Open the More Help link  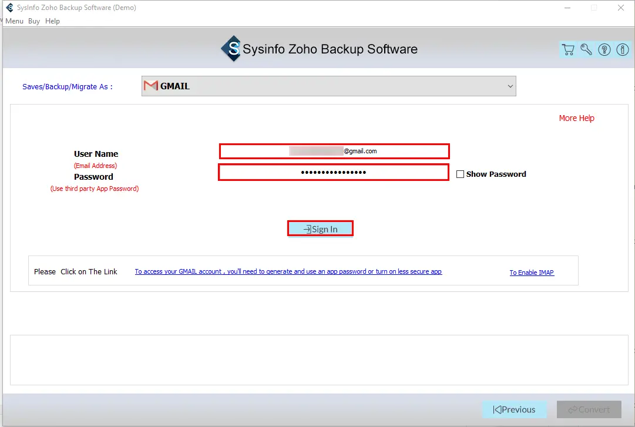click(x=576, y=118)
